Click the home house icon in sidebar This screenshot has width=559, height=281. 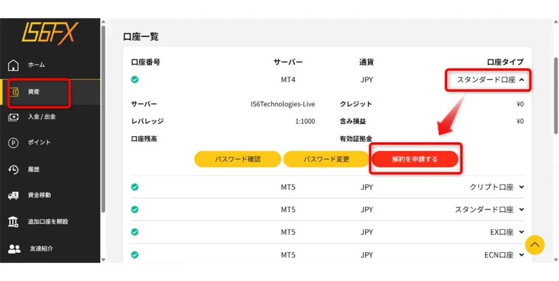pyautogui.click(x=13, y=65)
